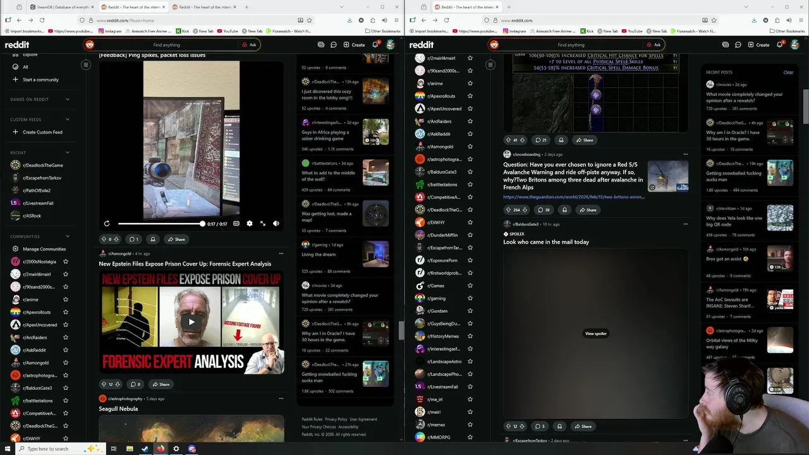The height and width of the screenshot is (455, 809).
Task: Open Seagull Nebula post options menu
Action: [x=281, y=399]
